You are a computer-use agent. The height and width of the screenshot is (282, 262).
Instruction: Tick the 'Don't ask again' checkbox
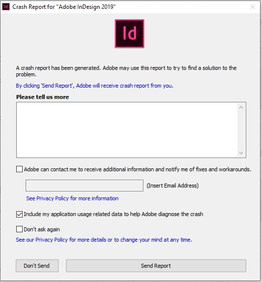[x=19, y=229]
